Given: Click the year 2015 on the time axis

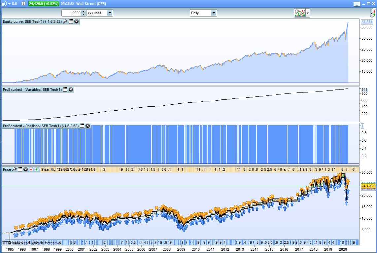Looking at the screenshot, I should 269,249.
